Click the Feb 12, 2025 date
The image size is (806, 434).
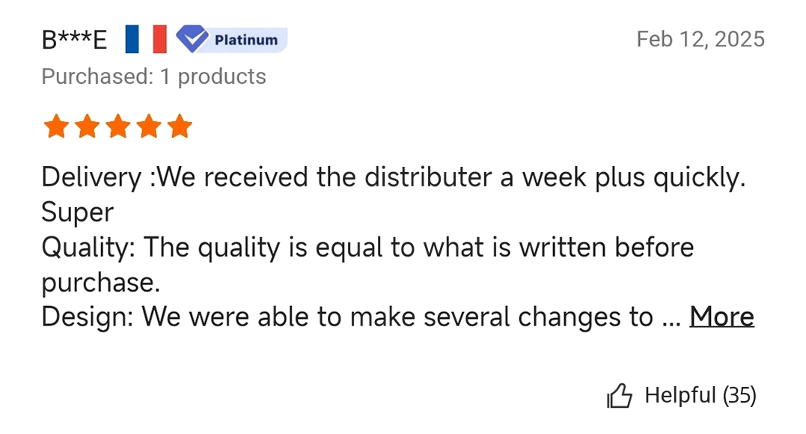[700, 39]
